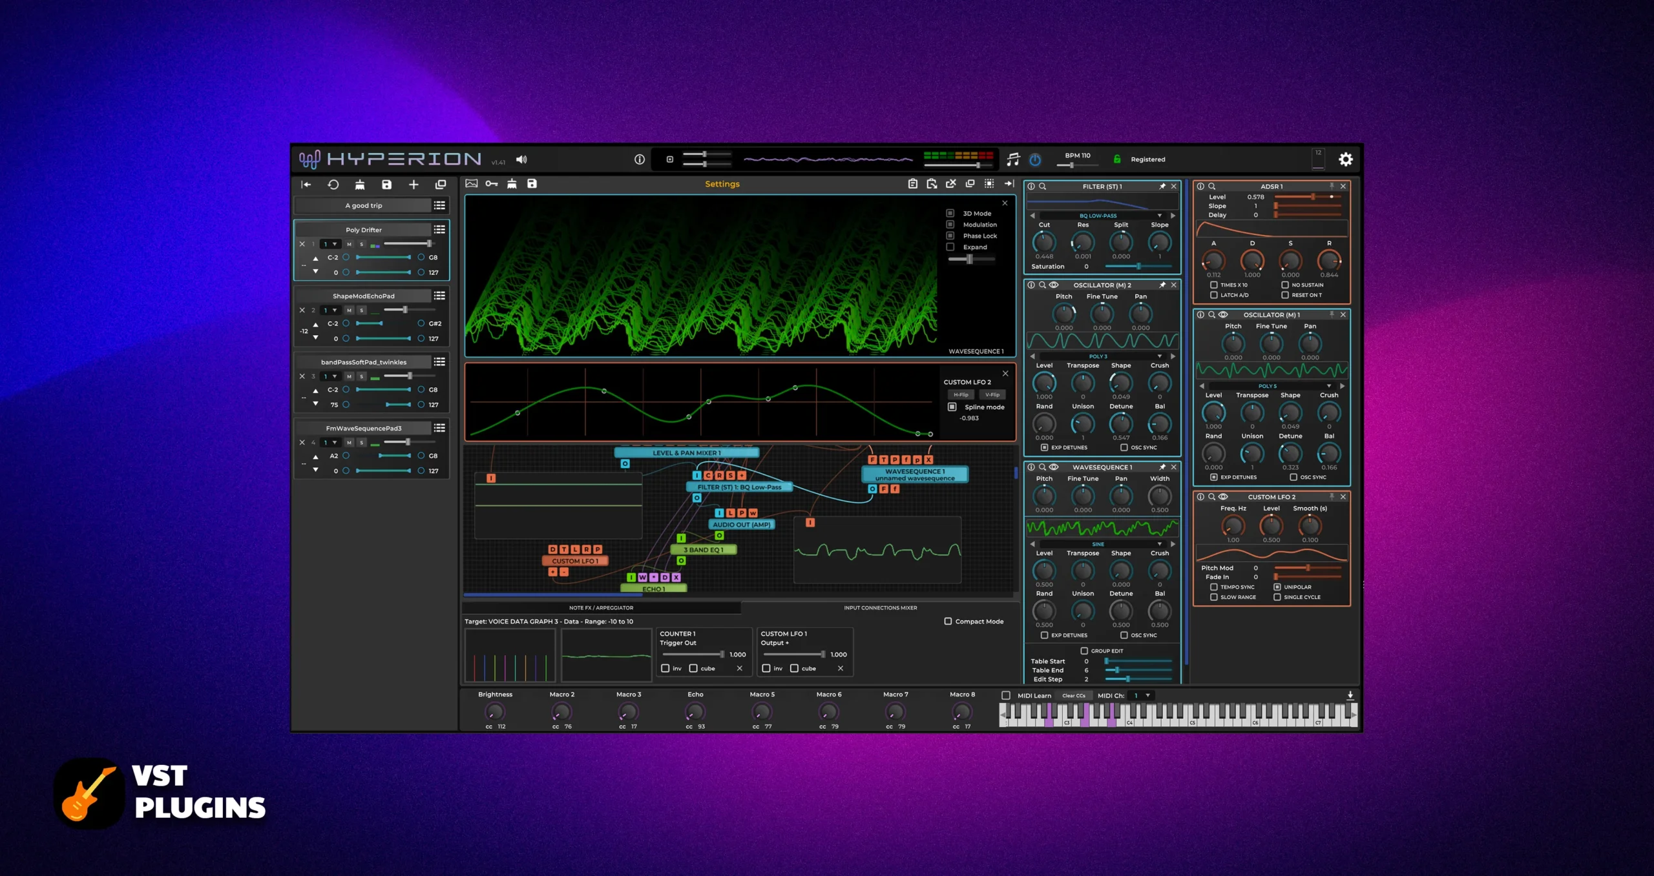Click the clipboard icon in the center toolbar
The image size is (1654, 876).
(x=912, y=183)
